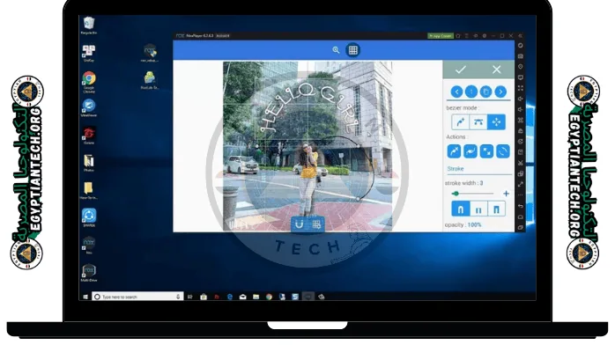Open Microsoft Store from the taskbar

tap(204, 297)
